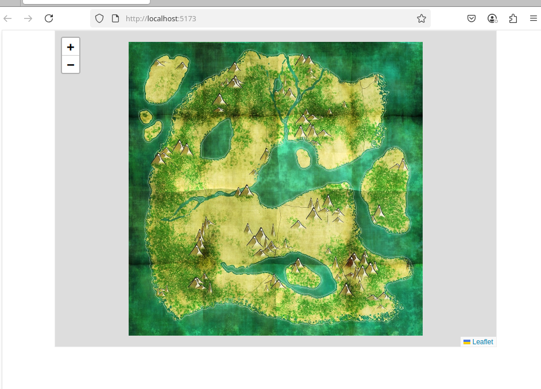
Task: Open the Save to Pocket button
Action: pos(472,18)
